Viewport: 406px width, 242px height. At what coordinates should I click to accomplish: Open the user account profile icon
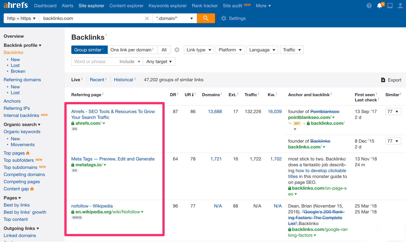[x=400, y=6]
